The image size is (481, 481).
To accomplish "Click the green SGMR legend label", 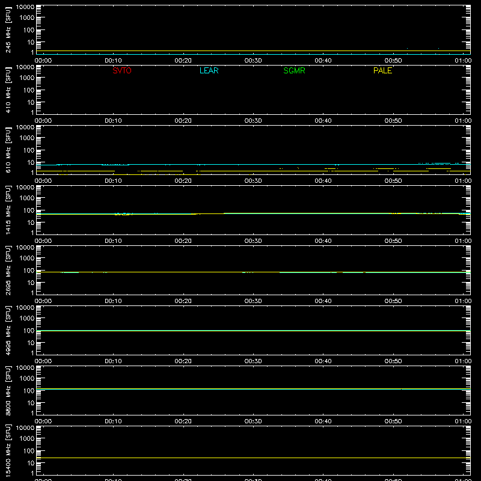I will coord(294,70).
